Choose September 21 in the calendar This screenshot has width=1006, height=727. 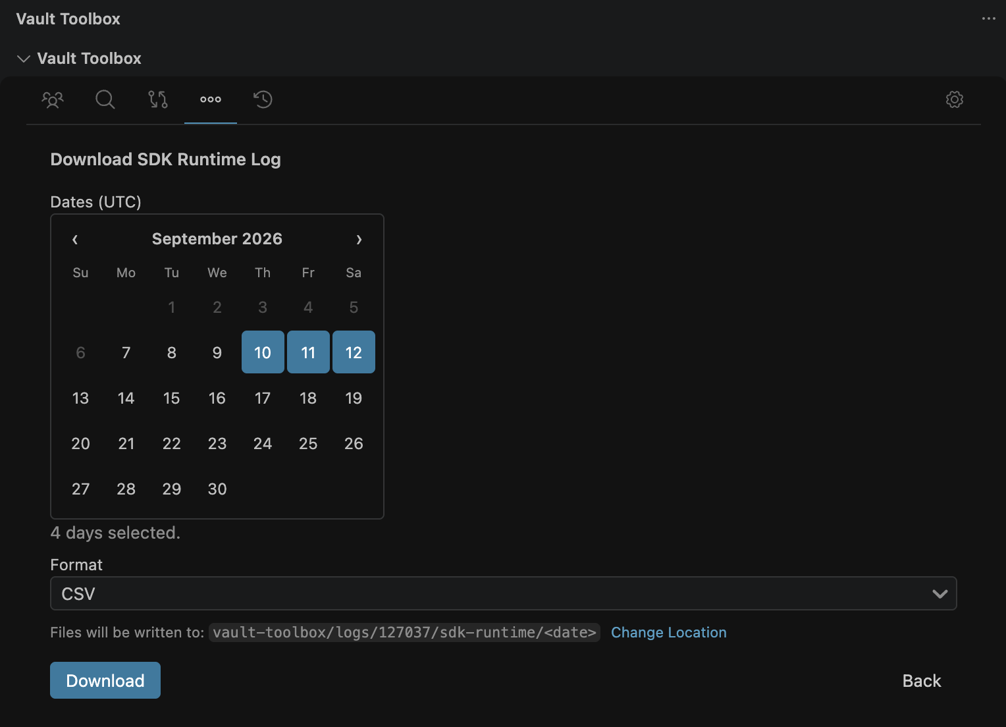[x=126, y=443]
